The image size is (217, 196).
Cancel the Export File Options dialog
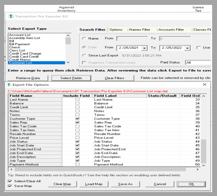(160, 184)
